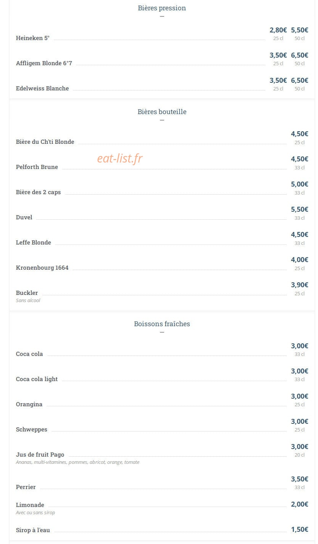Click the Boissons fraîches section heading
318x544 pixels.
[162, 324]
